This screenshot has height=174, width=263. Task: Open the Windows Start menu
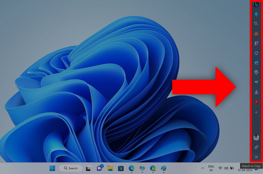click(x=52, y=168)
